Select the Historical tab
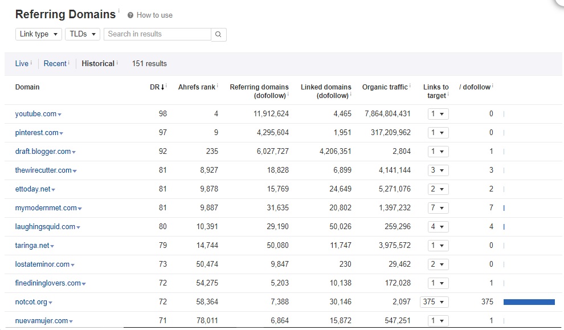564x330 pixels. coord(98,64)
